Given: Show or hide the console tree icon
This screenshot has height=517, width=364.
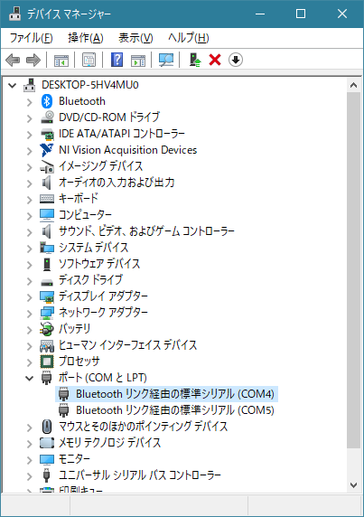Looking at the screenshot, I should pos(61,60).
